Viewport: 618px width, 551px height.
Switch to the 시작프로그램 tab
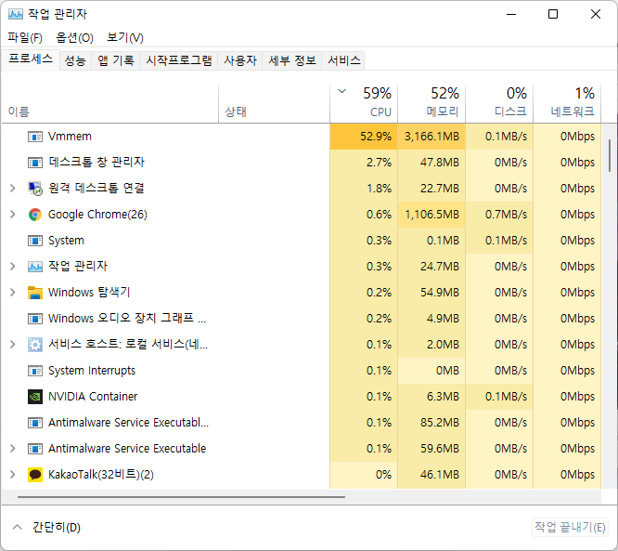(x=179, y=60)
